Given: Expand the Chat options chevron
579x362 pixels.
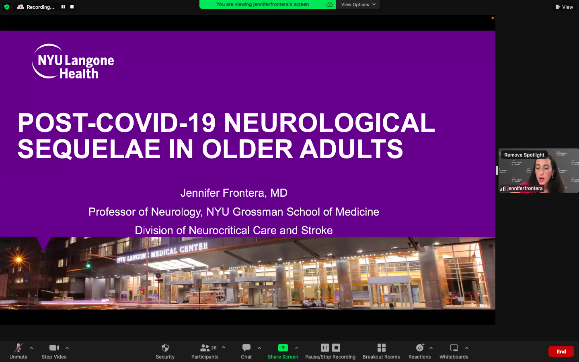Looking at the screenshot, I should click(259, 348).
